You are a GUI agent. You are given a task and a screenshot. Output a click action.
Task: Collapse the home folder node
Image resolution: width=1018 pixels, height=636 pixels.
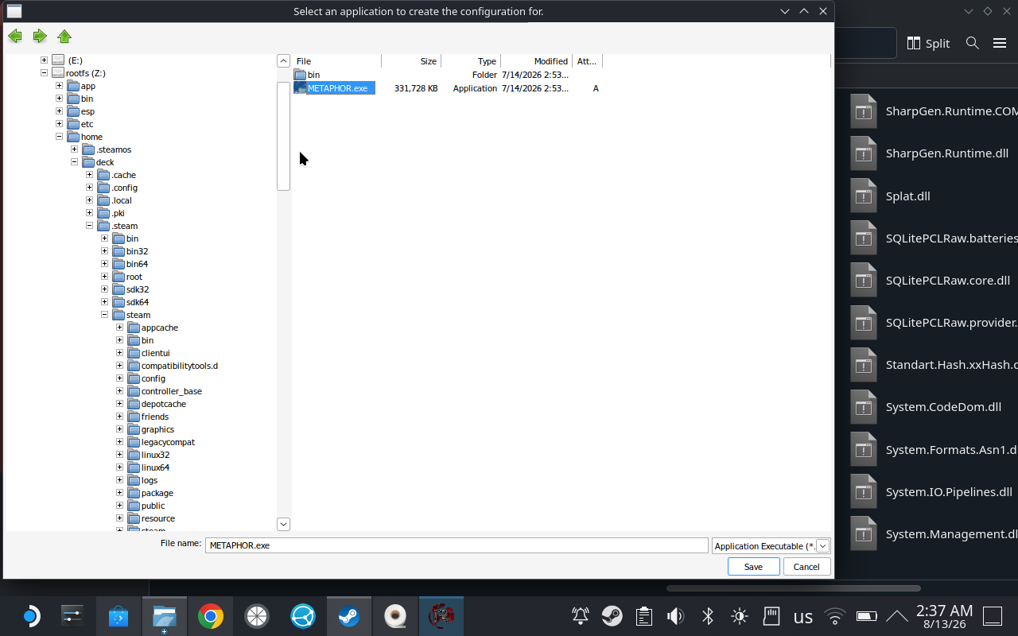tap(59, 137)
